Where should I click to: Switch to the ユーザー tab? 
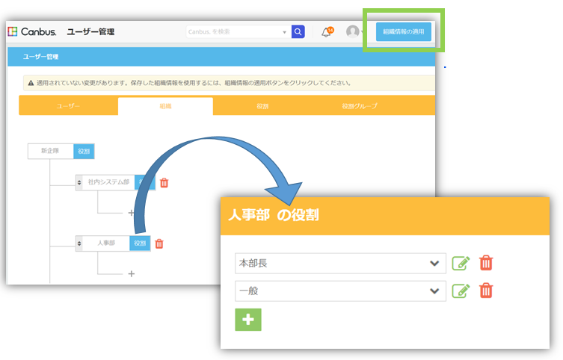[x=68, y=106]
